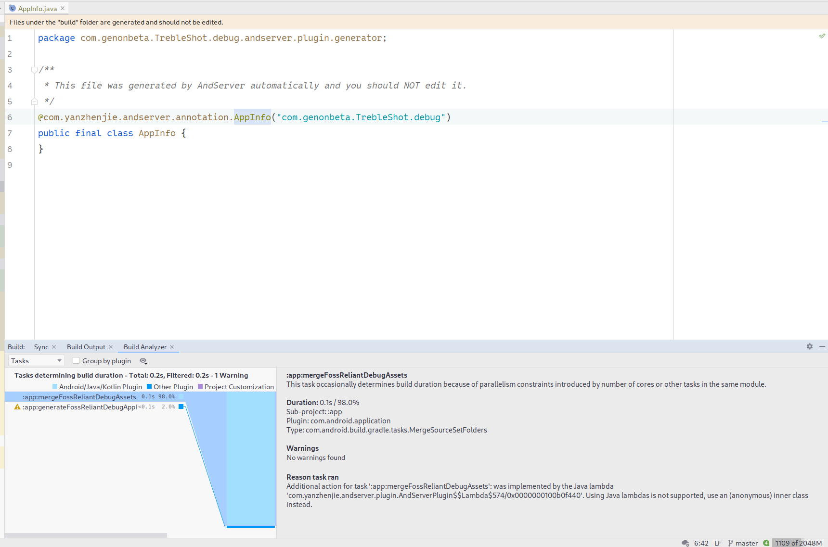This screenshot has width=828, height=547.
Task: Toggle the eye filter in Build Analyzer toolbar
Action: coord(142,360)
